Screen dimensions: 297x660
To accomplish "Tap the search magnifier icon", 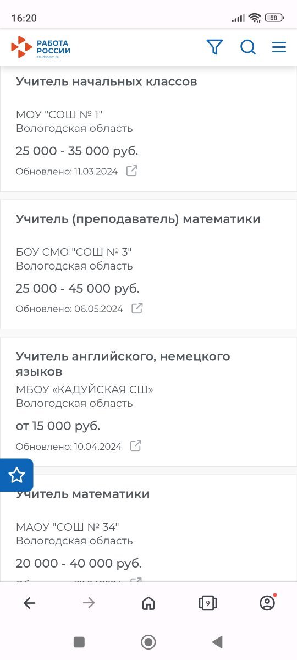I will pyautogui.click(x=248, y=47).
